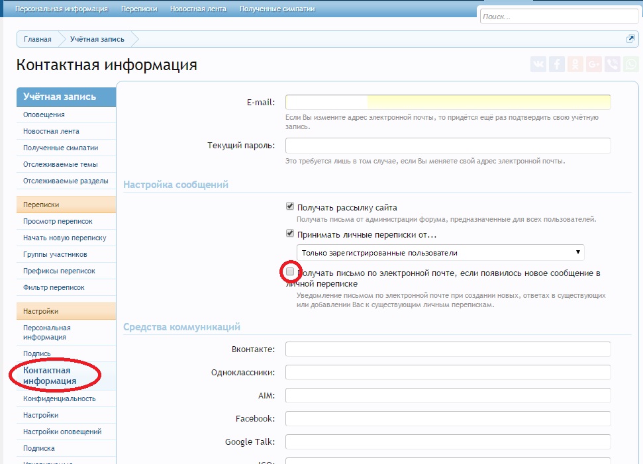Viewport: 643px width, 464px height.
Task: Enable email notification on new private message checkbox
Action: tap(290, 271)
